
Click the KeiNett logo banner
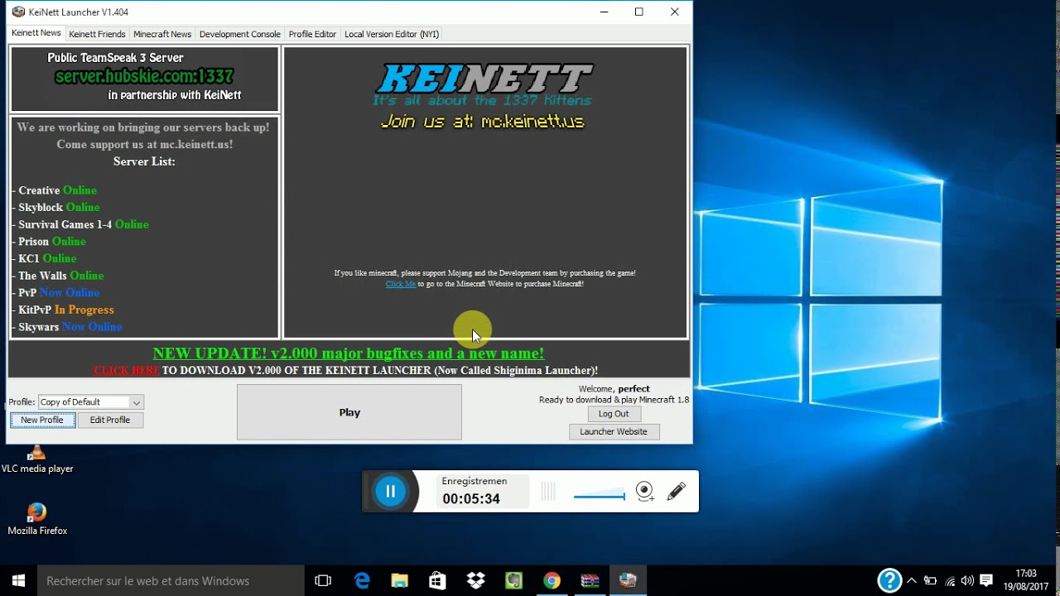tap(484, 79)
